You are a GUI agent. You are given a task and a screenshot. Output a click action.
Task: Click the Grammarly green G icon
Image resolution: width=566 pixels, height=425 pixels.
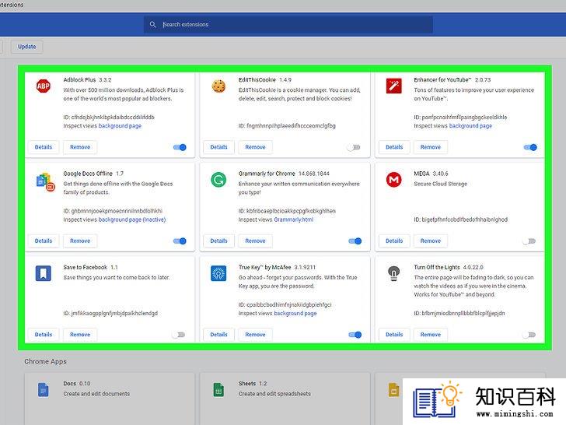tap(218, 180)
